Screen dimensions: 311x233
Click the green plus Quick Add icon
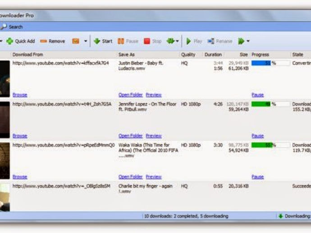(9, 41)
